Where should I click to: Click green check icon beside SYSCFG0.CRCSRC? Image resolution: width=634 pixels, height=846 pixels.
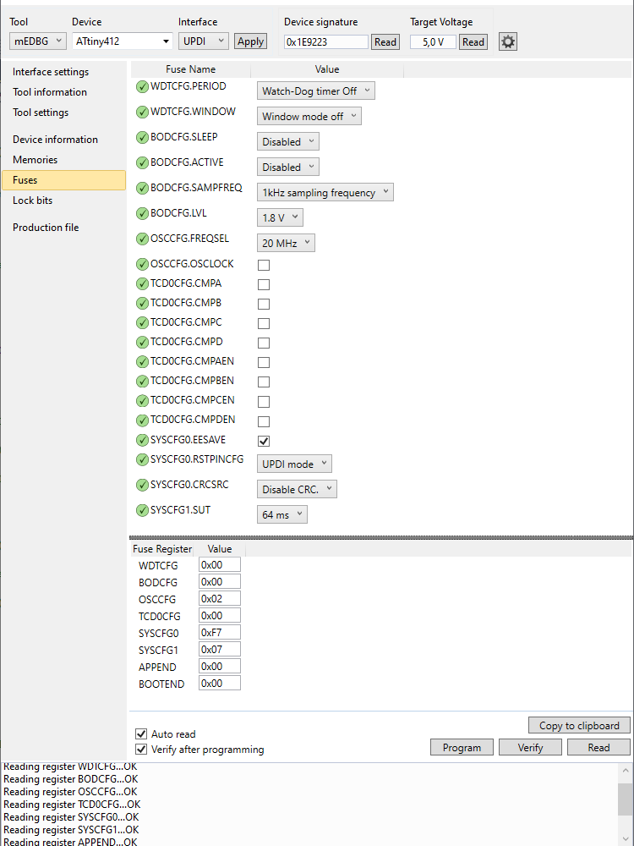click(x=142, y=486)
